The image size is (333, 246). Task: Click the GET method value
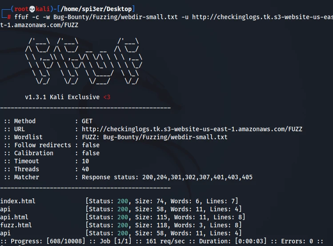(x=87, y=121)
